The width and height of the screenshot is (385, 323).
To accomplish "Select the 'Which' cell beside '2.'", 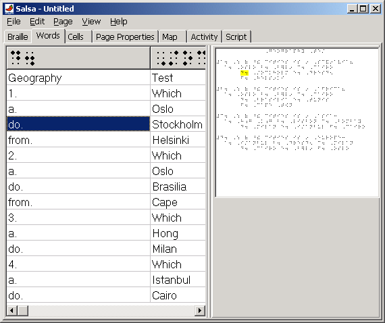I will pos(178,155).
